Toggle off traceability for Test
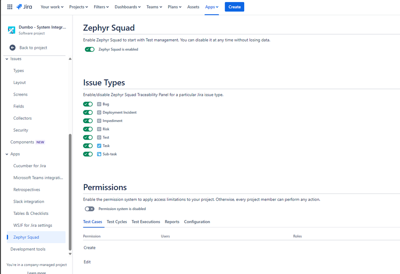The image size is (400, 274). click(88, 137)
